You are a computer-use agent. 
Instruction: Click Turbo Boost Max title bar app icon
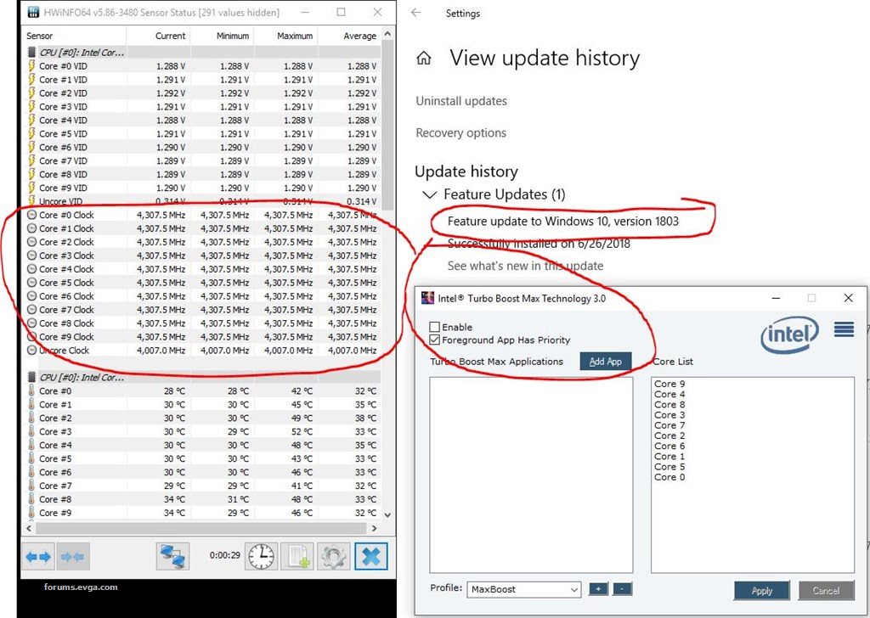pyautogui.click(x=428, y=298)
